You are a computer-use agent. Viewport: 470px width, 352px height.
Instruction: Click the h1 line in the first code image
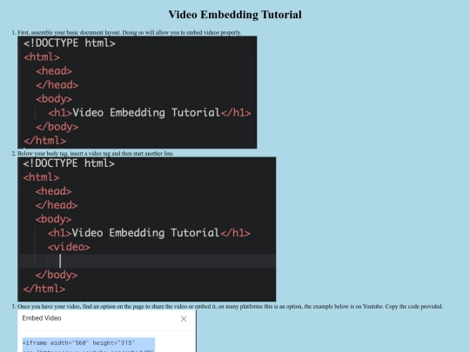click(150, 113)
